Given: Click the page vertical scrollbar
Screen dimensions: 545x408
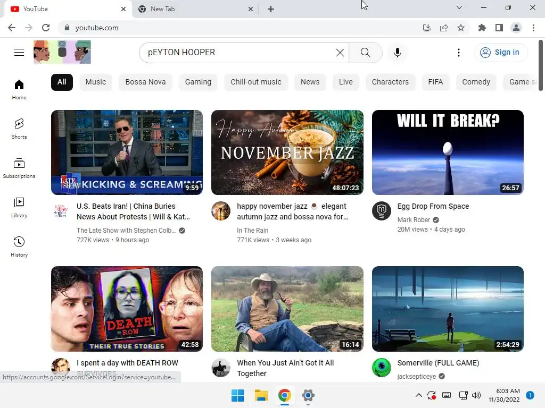Looking at the screenshot, I should tap(541, 66).
